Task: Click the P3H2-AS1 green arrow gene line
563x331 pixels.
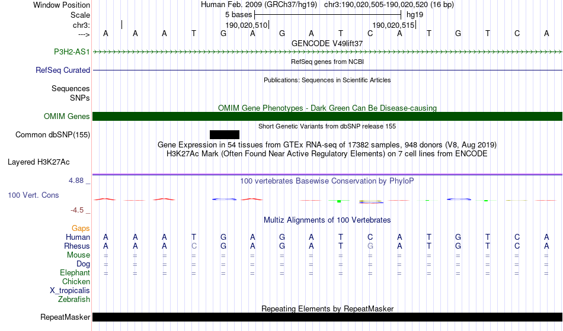Action: click(x=328, y=52)
